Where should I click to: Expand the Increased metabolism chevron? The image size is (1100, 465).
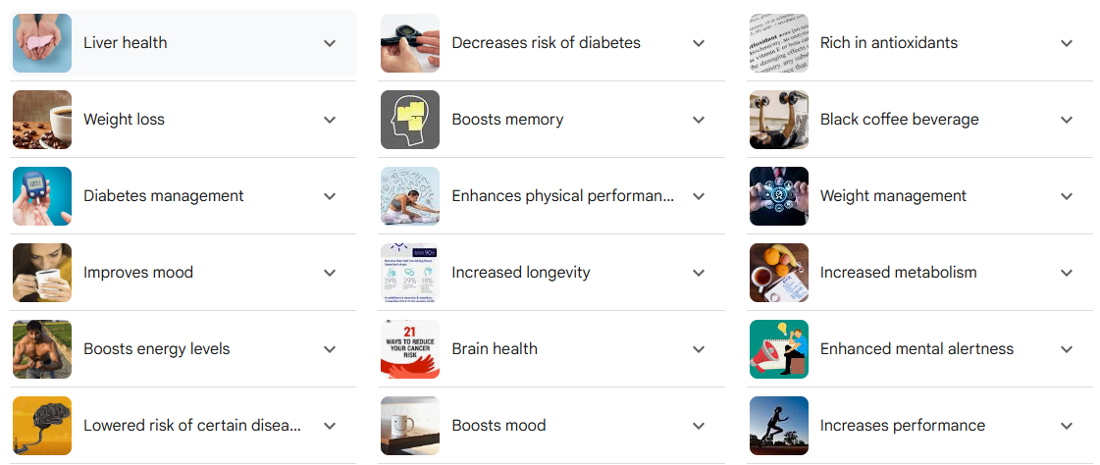[1067, 273]
